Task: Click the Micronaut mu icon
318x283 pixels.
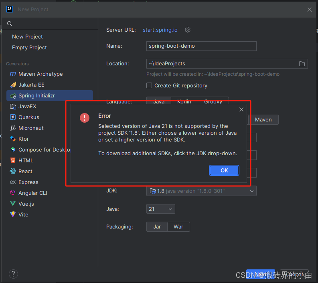Action: (x=13, y=128)
